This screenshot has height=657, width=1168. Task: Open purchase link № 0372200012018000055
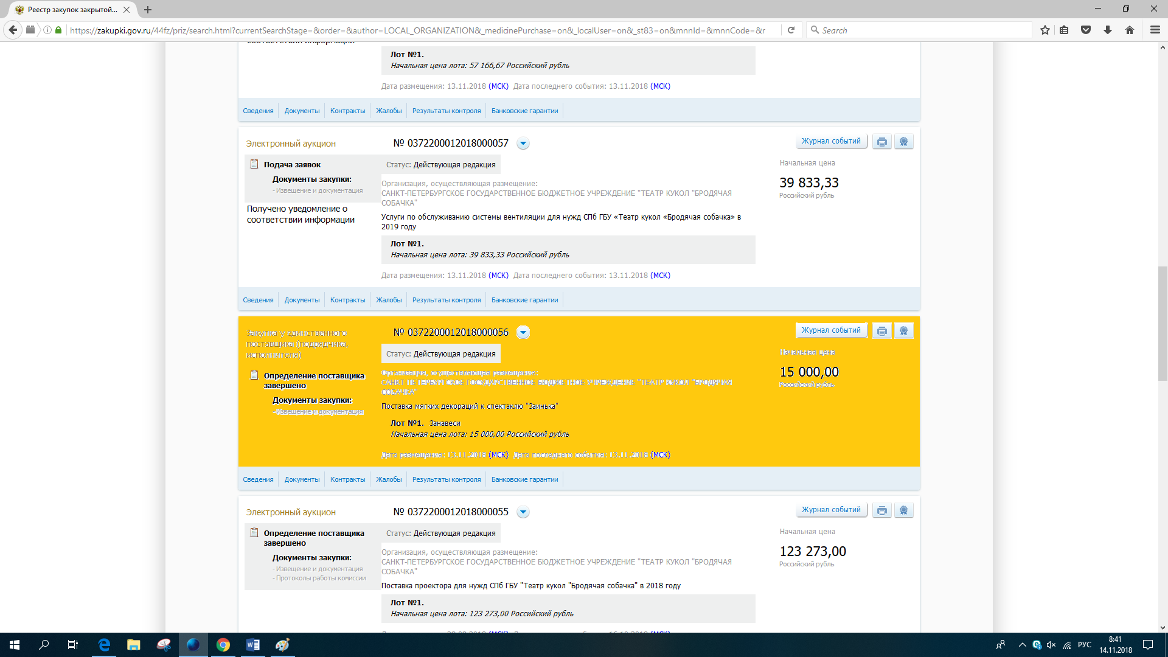[x=451, y=512]
